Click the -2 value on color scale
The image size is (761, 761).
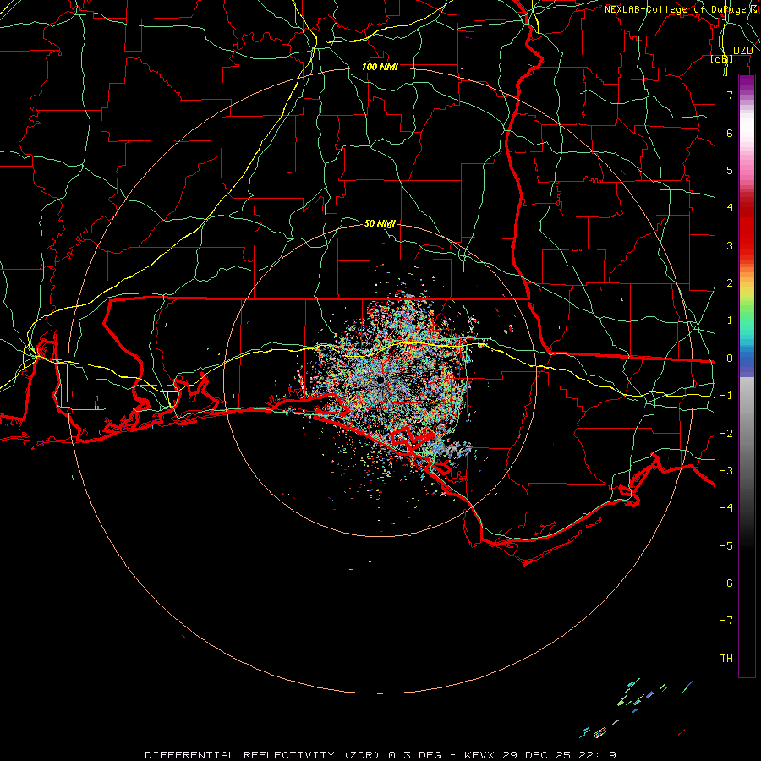[726, 434]
